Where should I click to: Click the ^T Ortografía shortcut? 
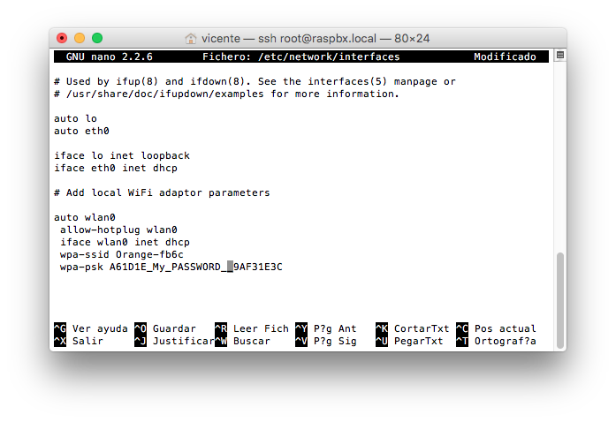[x=496, y=341]
